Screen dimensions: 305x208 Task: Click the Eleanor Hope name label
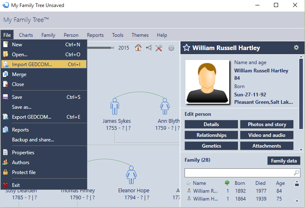click(134, 190)
